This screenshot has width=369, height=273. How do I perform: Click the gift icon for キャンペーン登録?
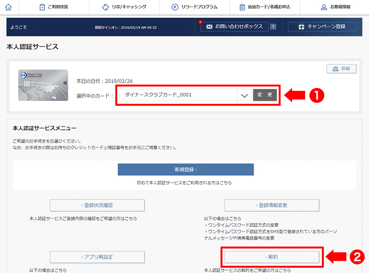tap(301, 27)
